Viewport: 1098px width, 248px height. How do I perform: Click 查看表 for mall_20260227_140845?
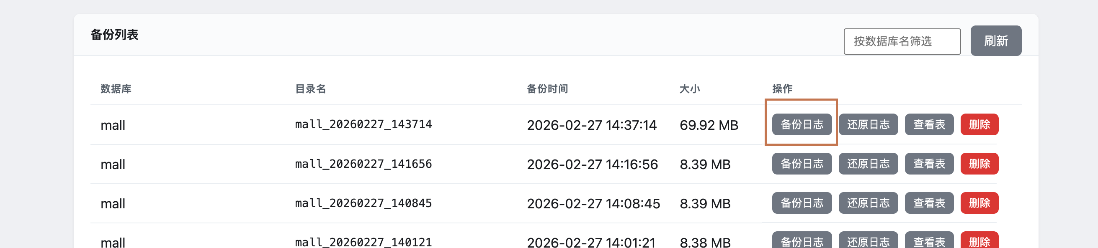tap(929, 203)
